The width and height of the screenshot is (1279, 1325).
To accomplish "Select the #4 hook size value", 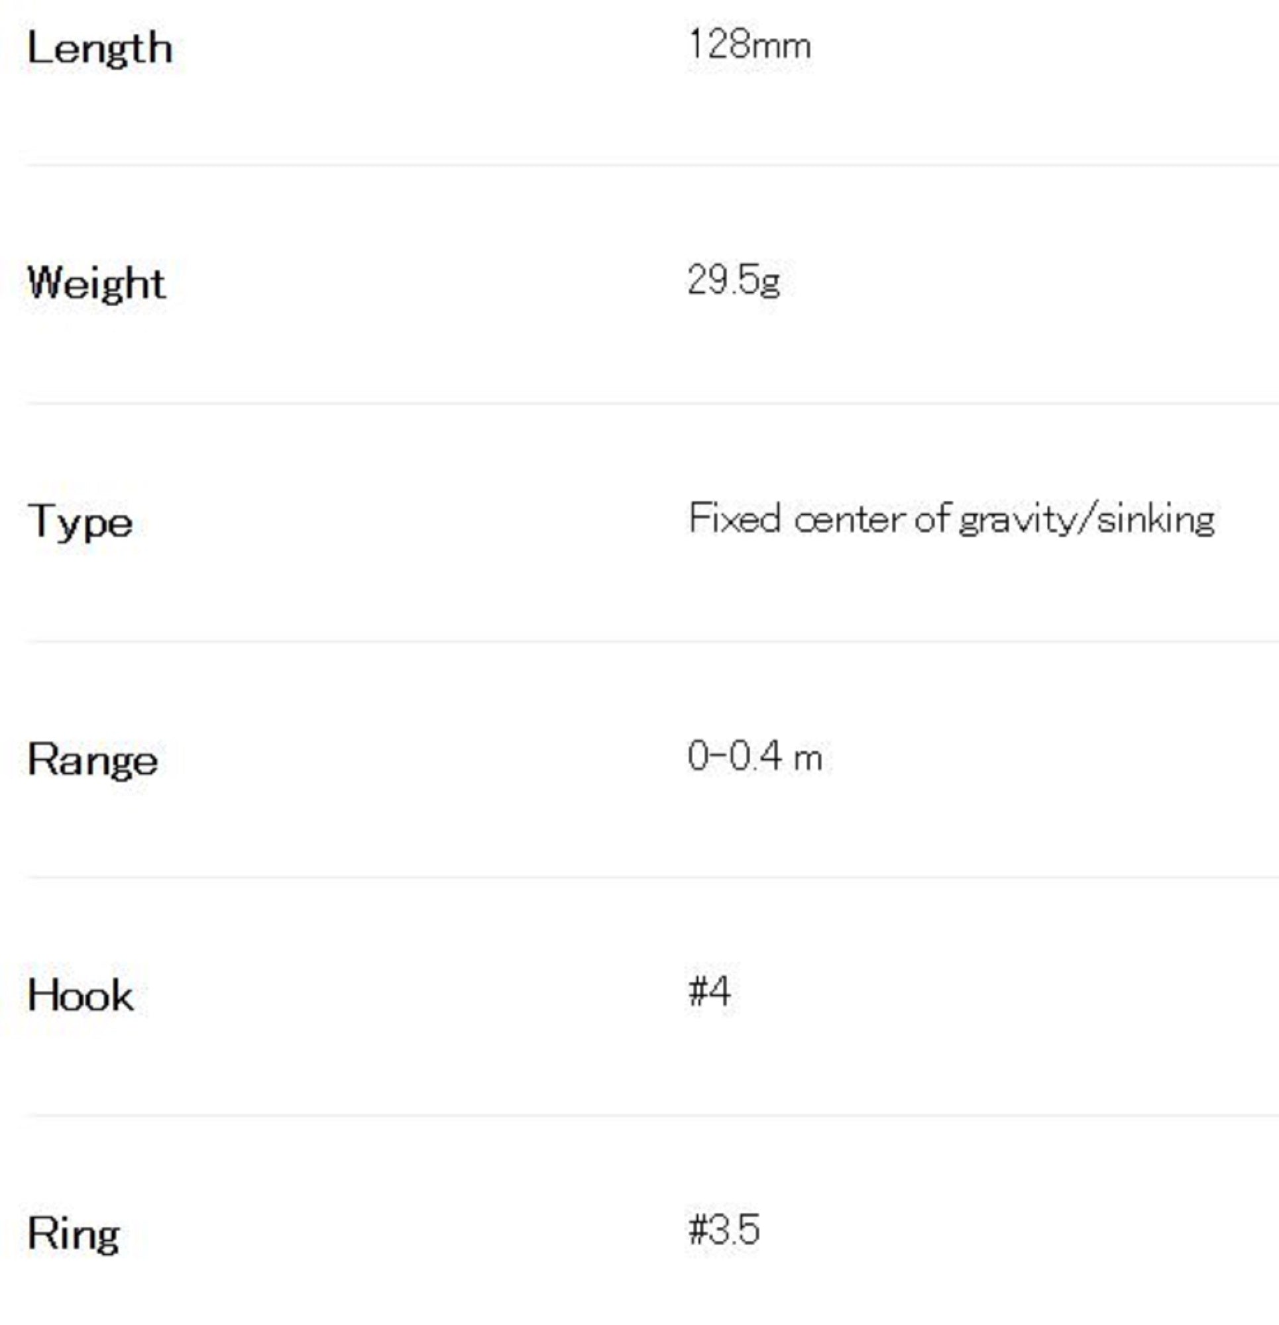I will point(709,992).
